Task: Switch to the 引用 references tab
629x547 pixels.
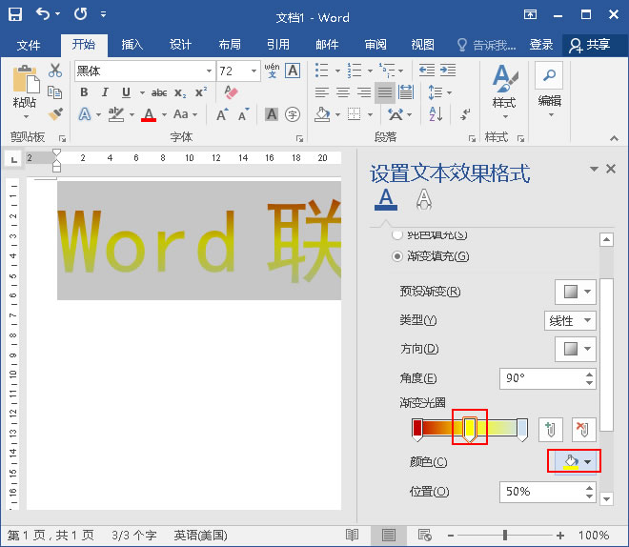Action: [278, 45]
